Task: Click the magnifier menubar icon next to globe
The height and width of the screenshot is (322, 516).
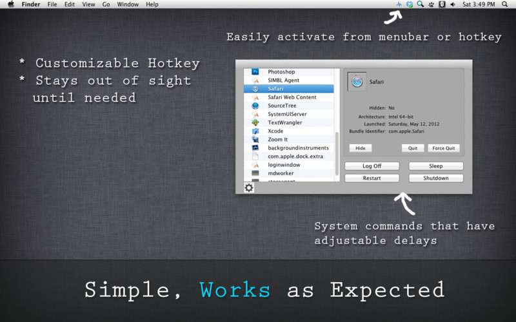Action: pos(421,5)
